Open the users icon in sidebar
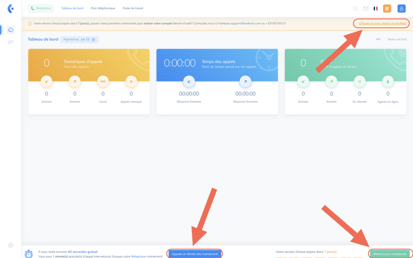 pos(10,42)
